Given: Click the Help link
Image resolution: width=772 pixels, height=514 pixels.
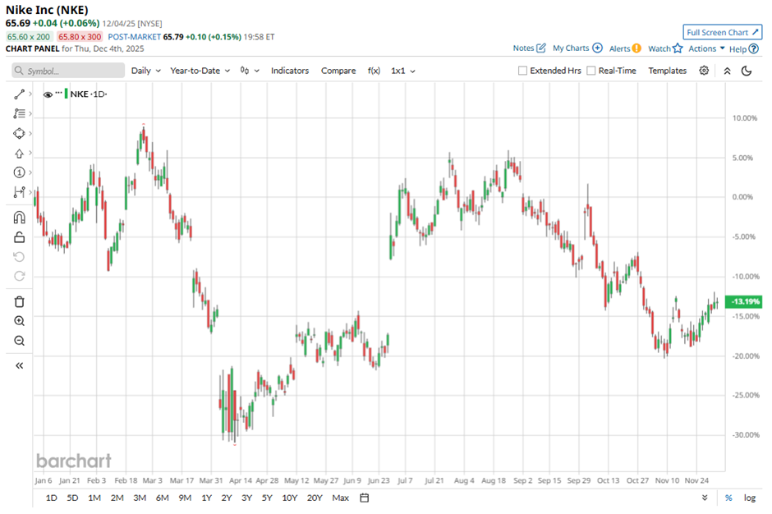Looking at the screenshot, I should pos(738,48).
